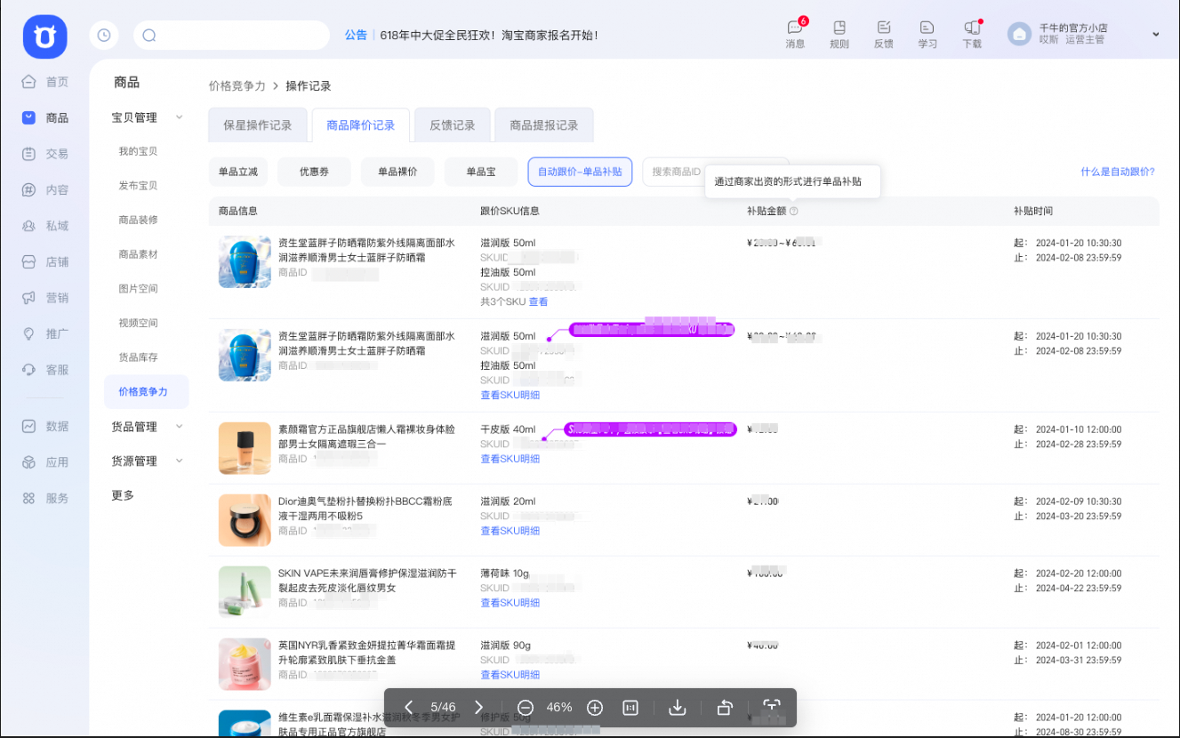Click rotate icon in viewer toolbar
Image resolution: width=1180 pixels, height=738 pixels.
coord(725,708)
